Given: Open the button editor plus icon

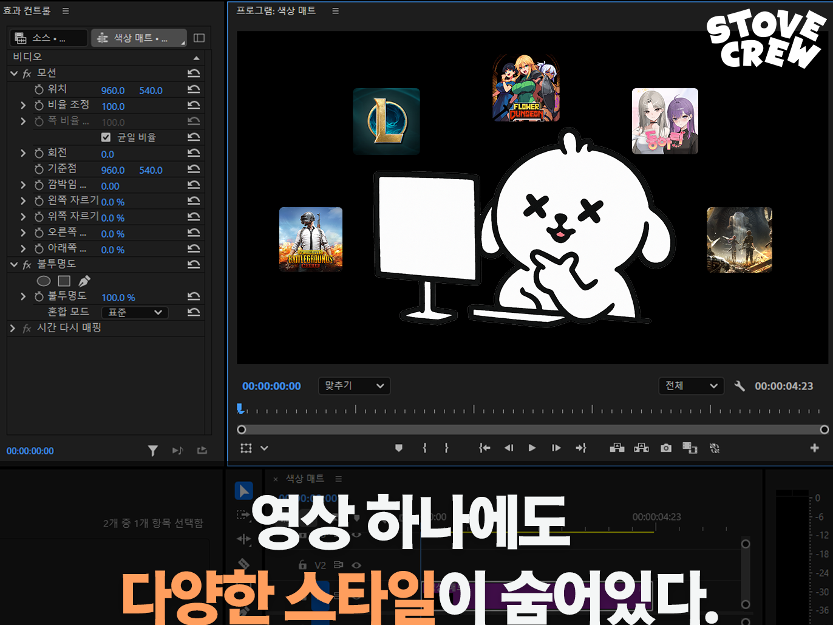Looking at the screenshot, I should pyautogui.click(x=815, y=448).
